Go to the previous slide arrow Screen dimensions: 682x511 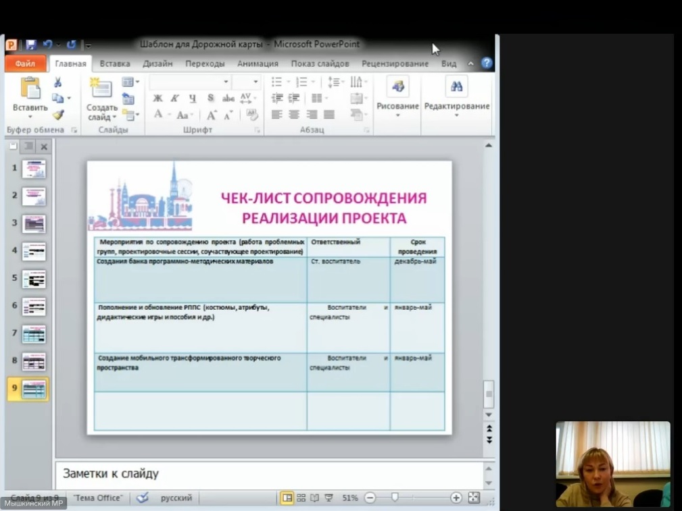click(489, 429)
